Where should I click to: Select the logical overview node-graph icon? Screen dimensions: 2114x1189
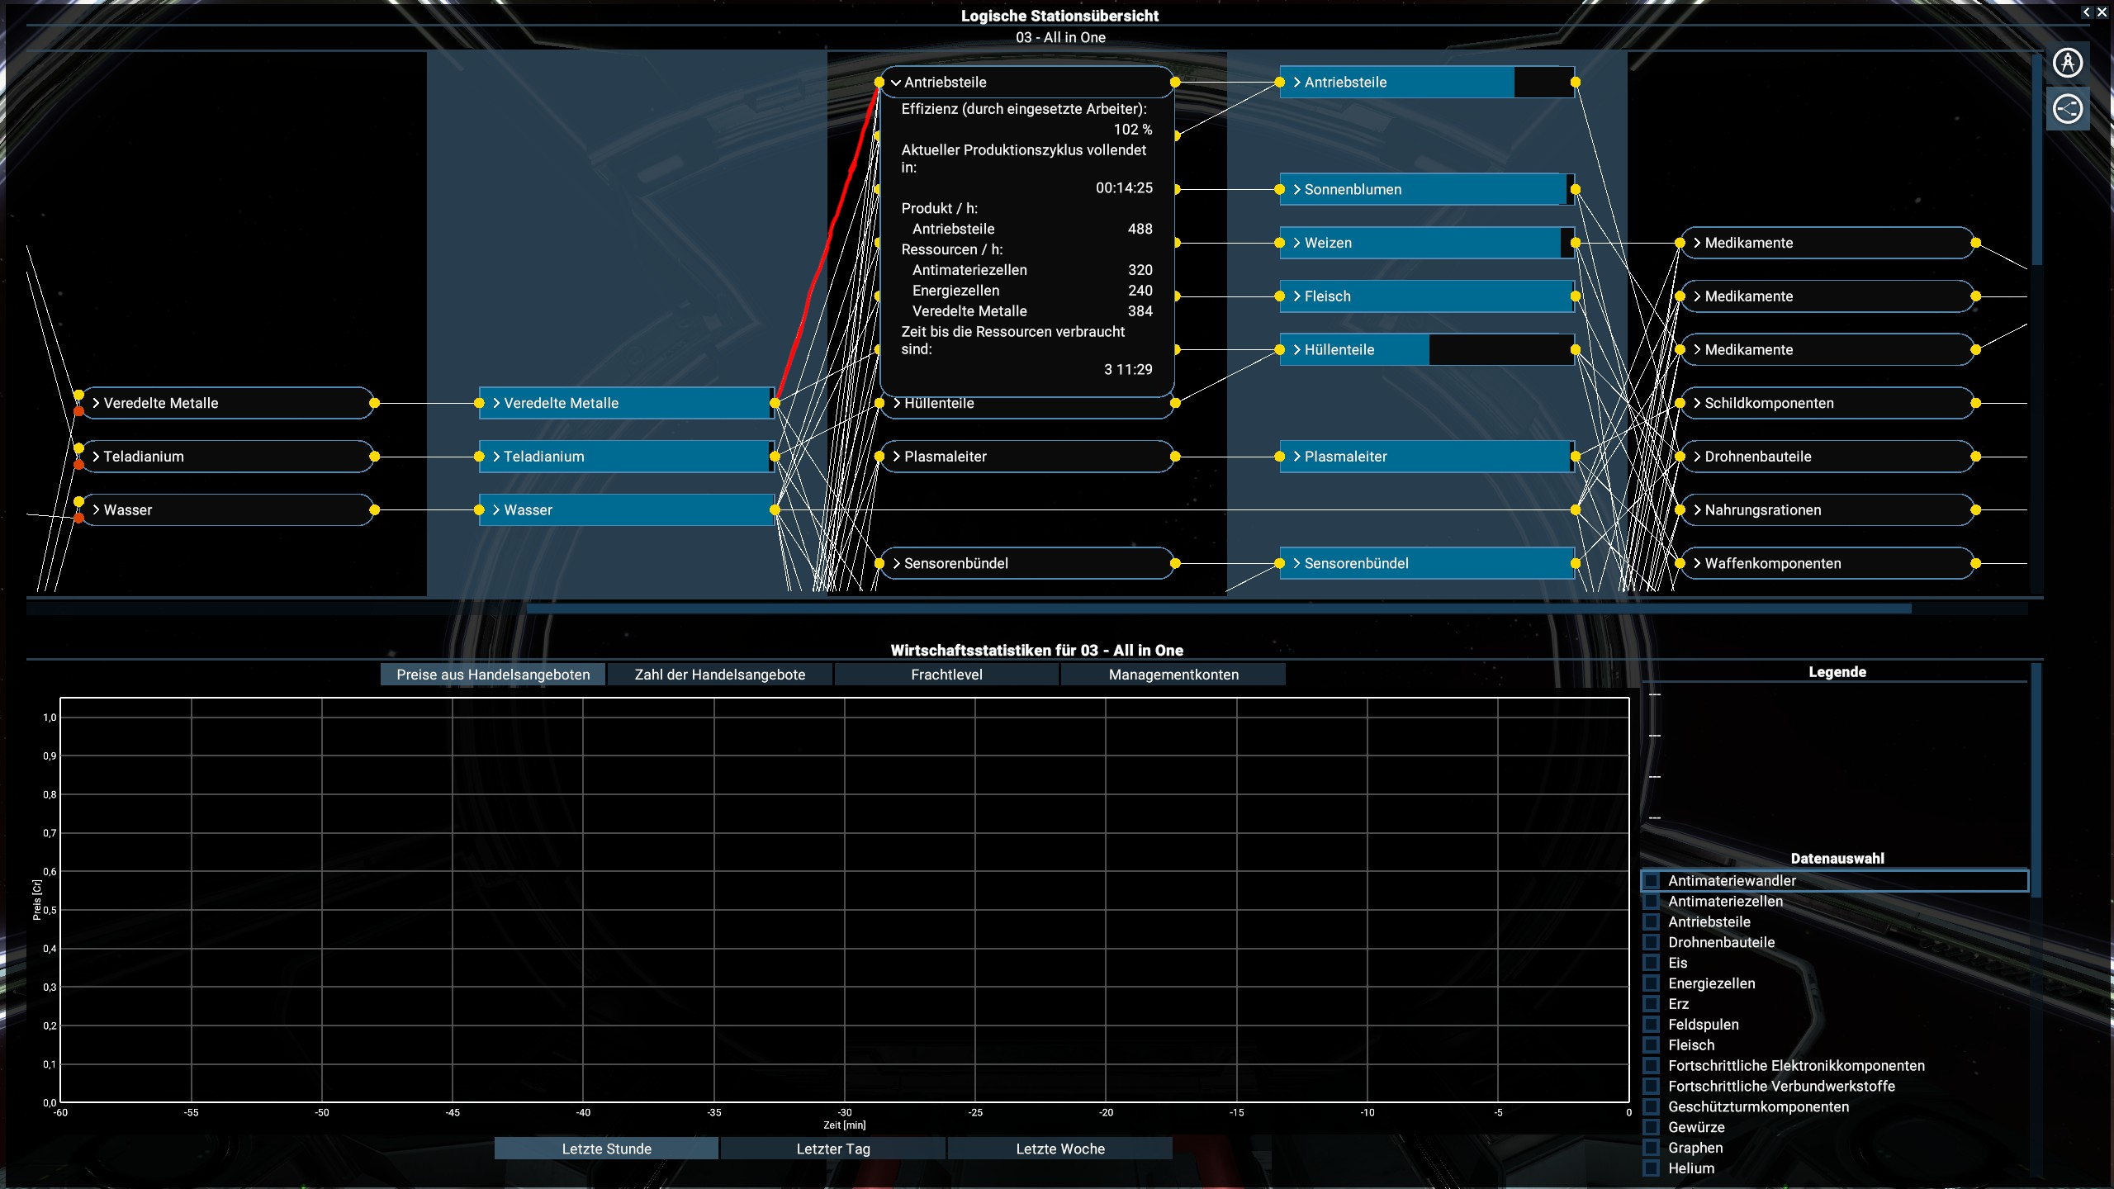pos(2068,108)
